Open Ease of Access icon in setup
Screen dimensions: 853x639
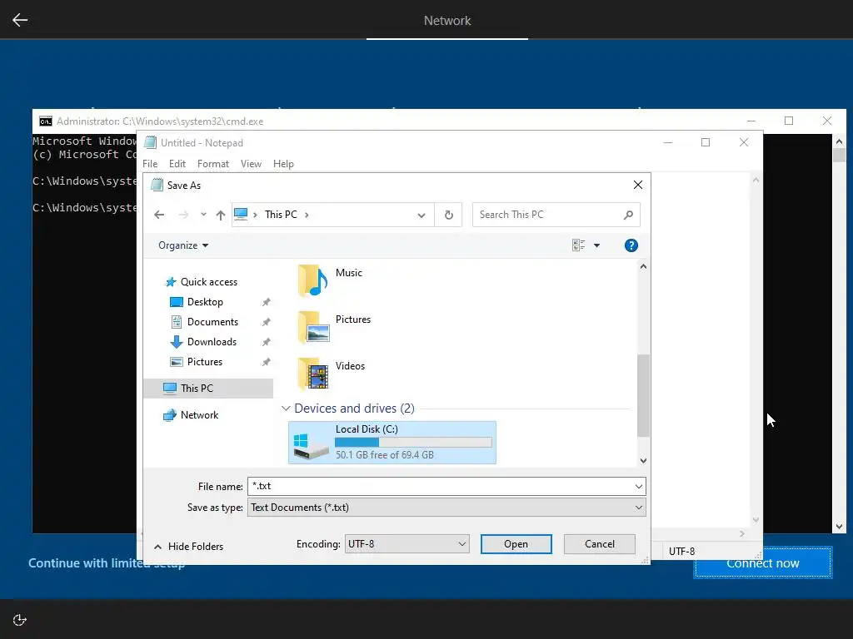click(x=20, y=620)
